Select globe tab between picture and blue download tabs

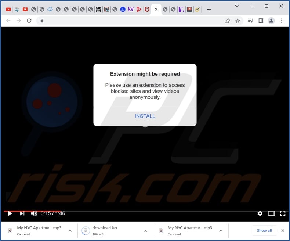[115, 9]
